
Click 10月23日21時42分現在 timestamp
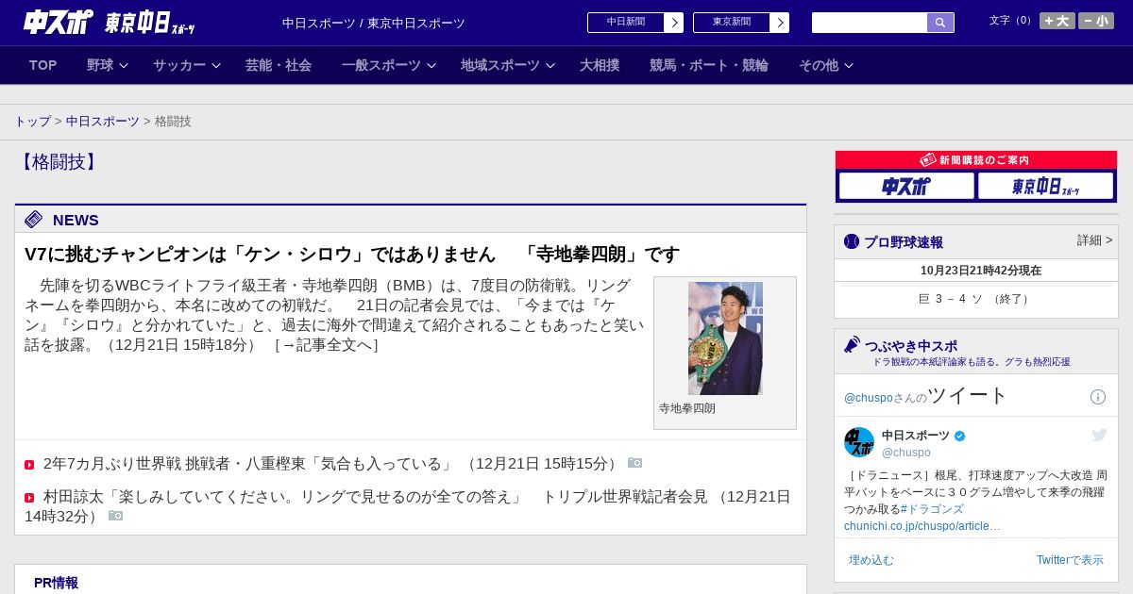pyautogui.click(x=981, y=271)
